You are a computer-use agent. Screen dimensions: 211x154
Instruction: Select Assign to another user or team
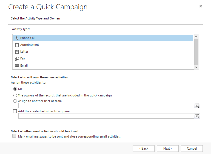tap(15, 101)
